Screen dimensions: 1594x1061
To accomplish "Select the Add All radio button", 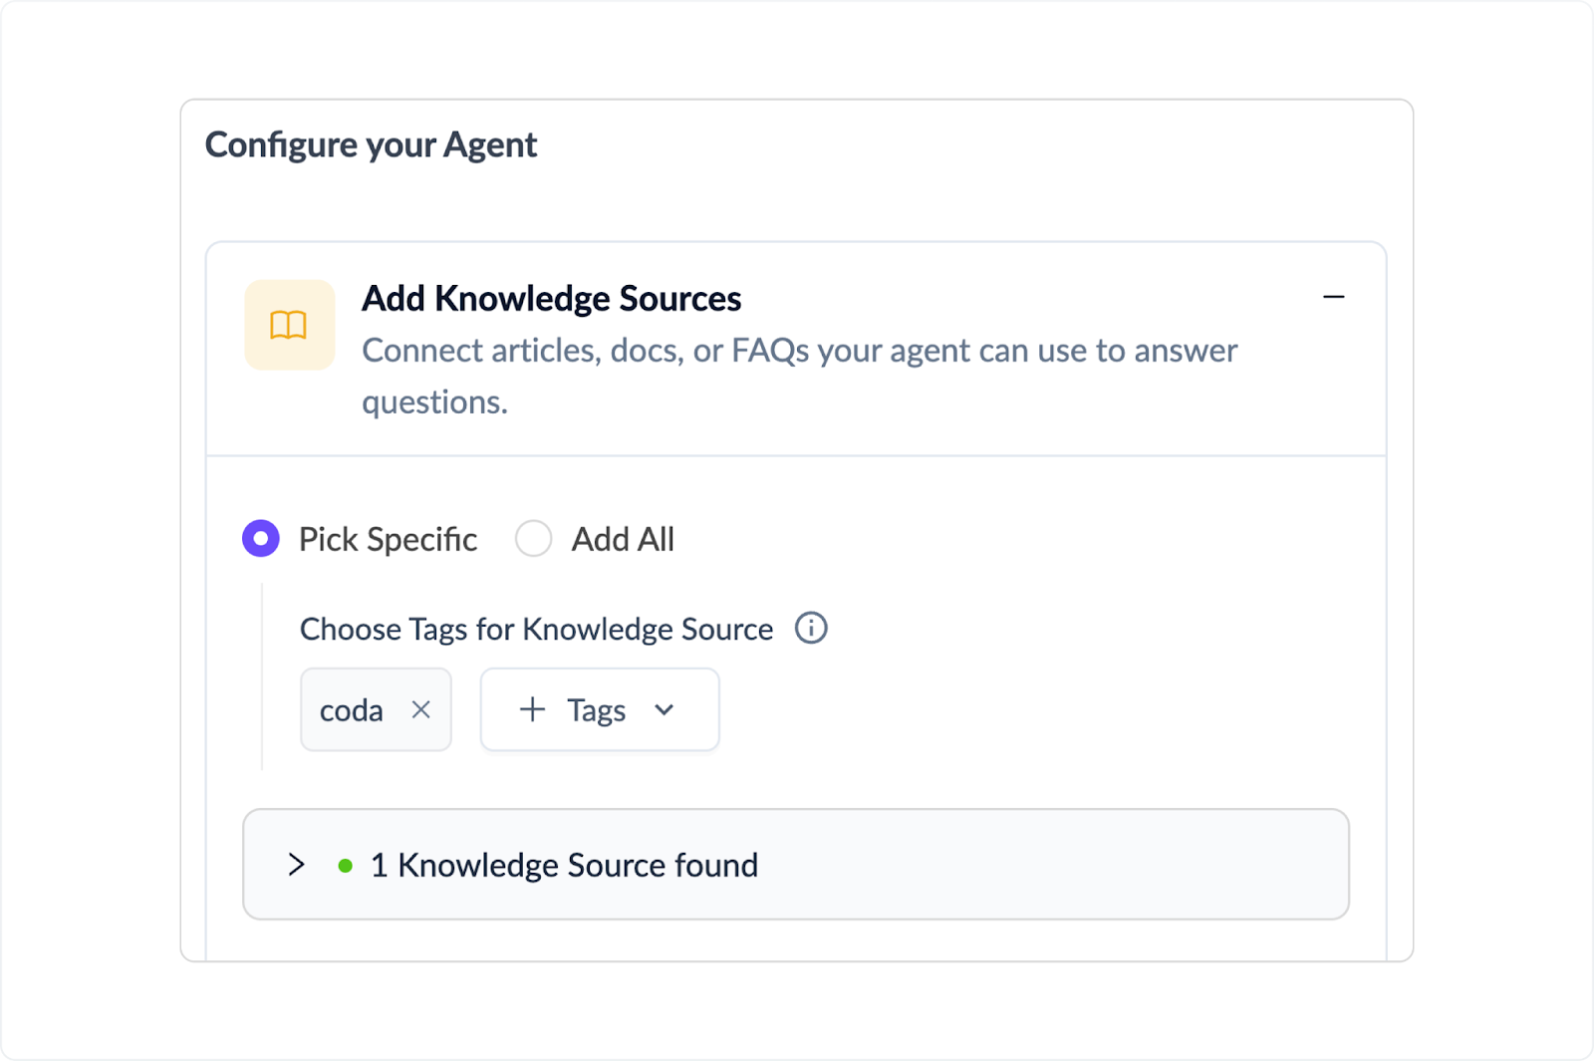I will click(534, 539).
